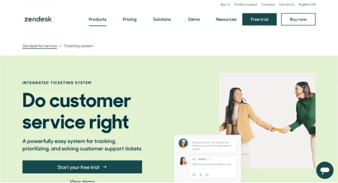The width and height of the screenshot is (338, 183).
Task: Click the Free trial button
Action: click(259, 19)
